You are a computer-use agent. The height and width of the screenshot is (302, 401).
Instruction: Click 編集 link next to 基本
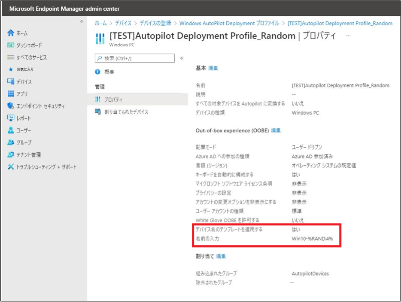pyautogui.click(x=213, y=68)
